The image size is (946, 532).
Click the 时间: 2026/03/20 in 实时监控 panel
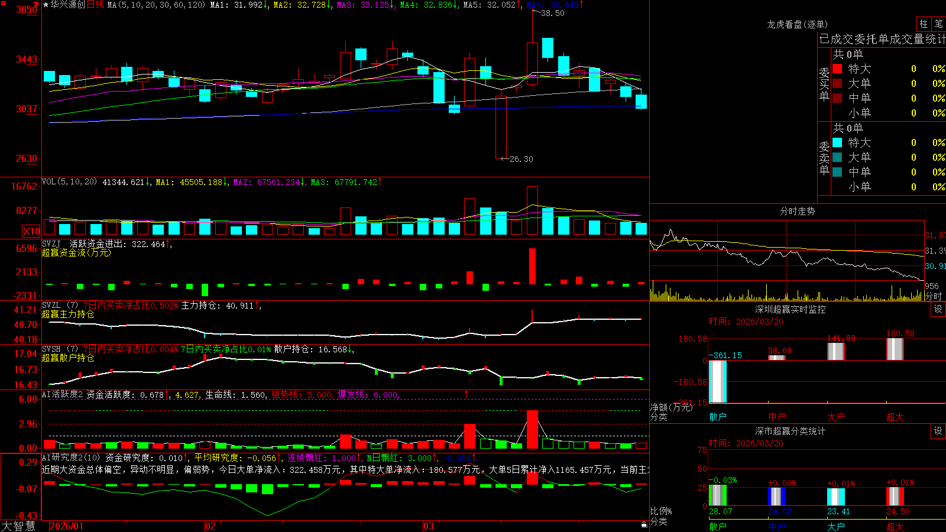(x=746, y=322)
